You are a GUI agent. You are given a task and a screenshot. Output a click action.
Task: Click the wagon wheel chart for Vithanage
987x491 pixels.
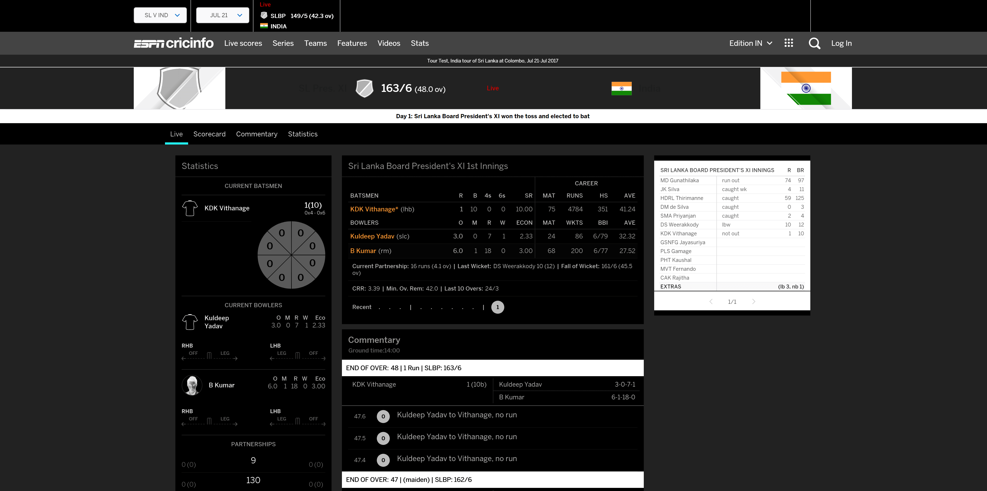pos(291,255)
